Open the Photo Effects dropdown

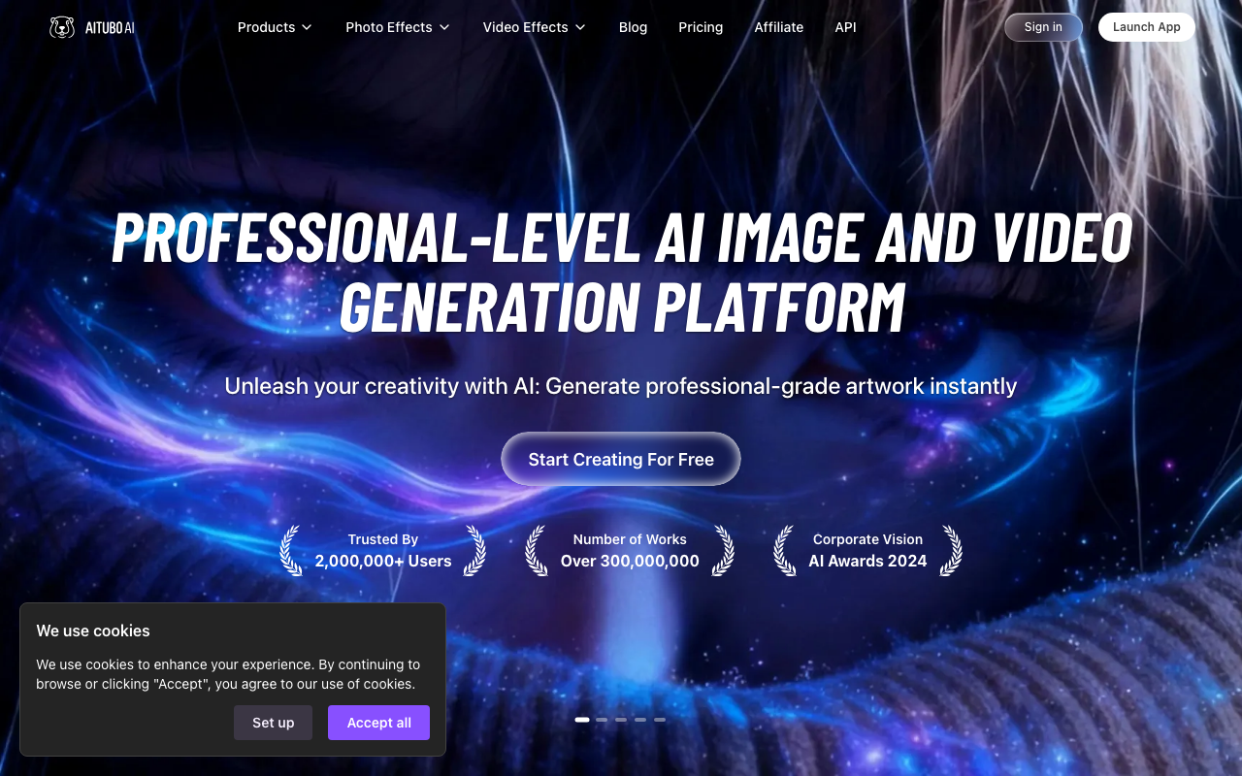coord(398,27)
